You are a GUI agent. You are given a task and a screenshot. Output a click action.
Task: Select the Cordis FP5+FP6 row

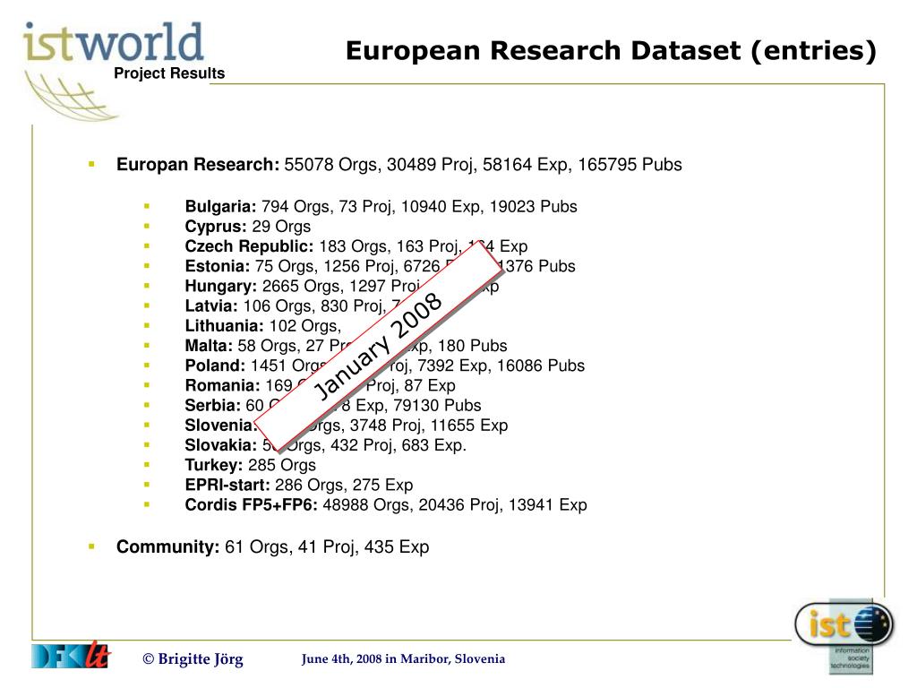[x=386, y=505]
